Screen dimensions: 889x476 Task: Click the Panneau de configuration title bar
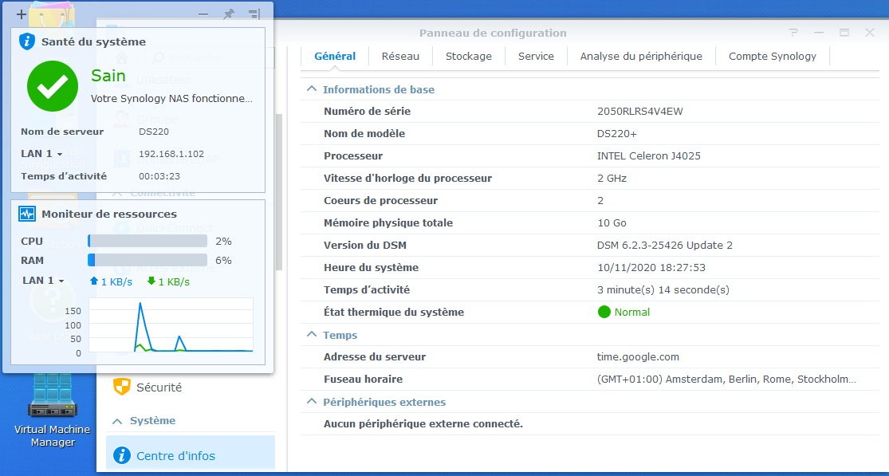click(493, 33)
